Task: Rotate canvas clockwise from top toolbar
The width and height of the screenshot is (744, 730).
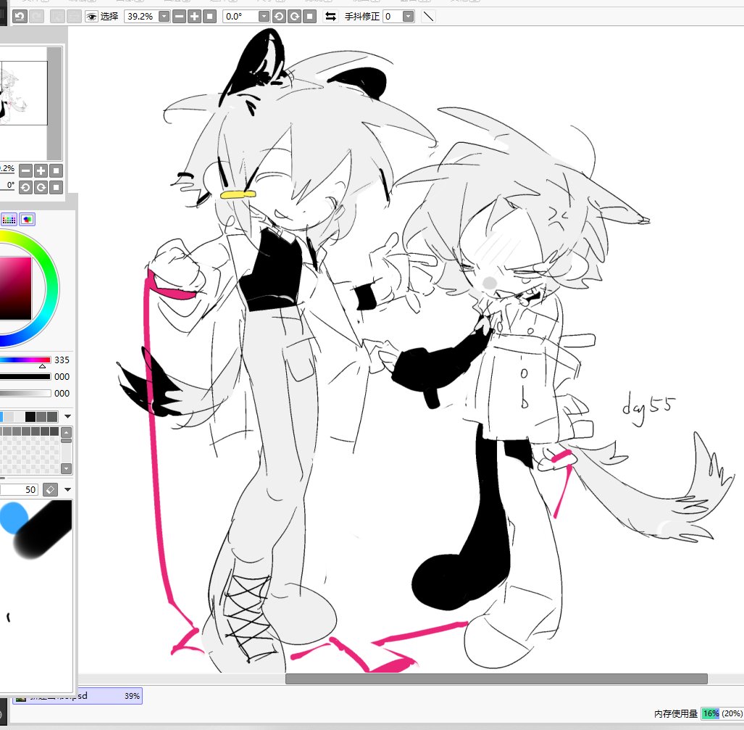Action: 295,17
